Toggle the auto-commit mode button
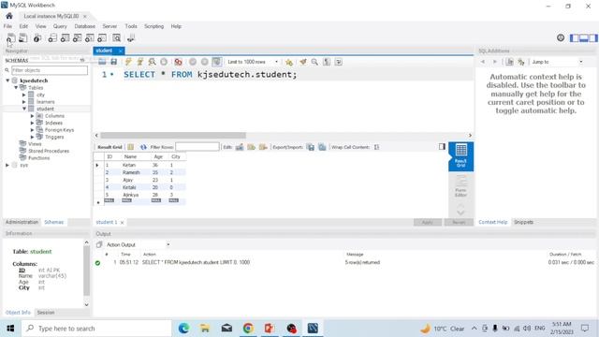The image size is (599, 337). tap(216, 62)
